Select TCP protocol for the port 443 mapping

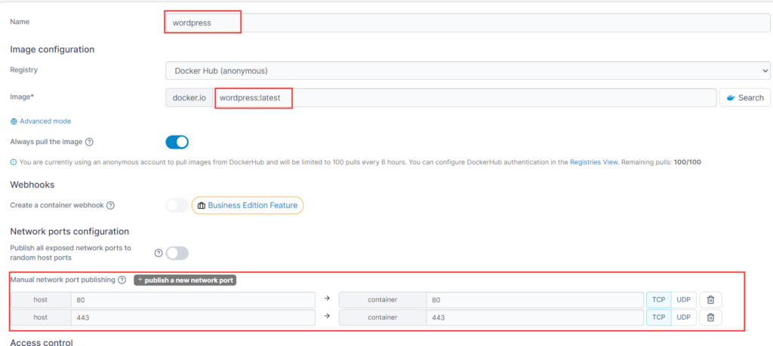click(658, 317)
